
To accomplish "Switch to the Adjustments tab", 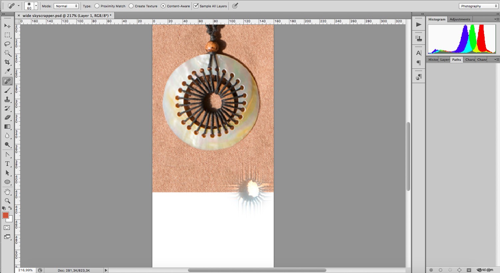I will point(460,19).
